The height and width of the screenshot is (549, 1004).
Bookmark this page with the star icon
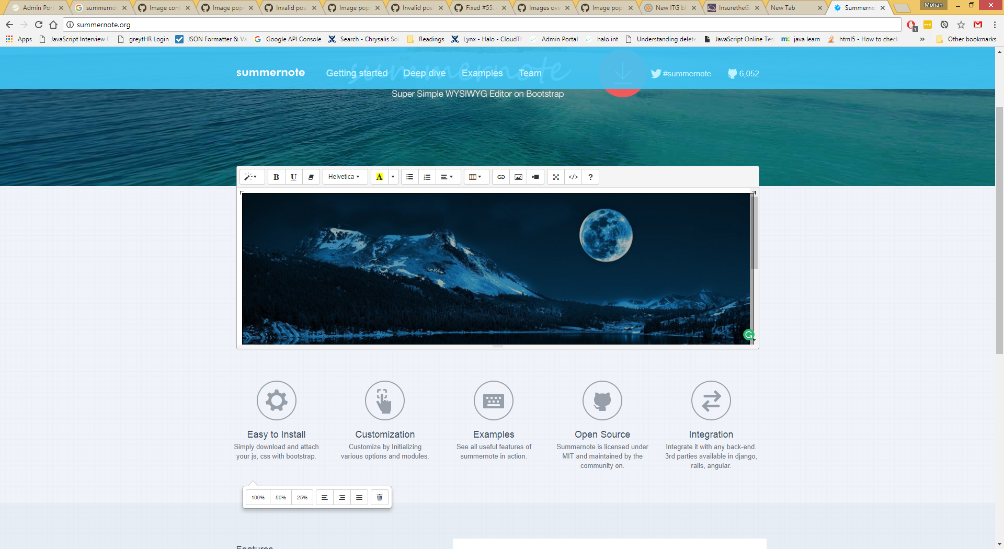pos(961,25)
